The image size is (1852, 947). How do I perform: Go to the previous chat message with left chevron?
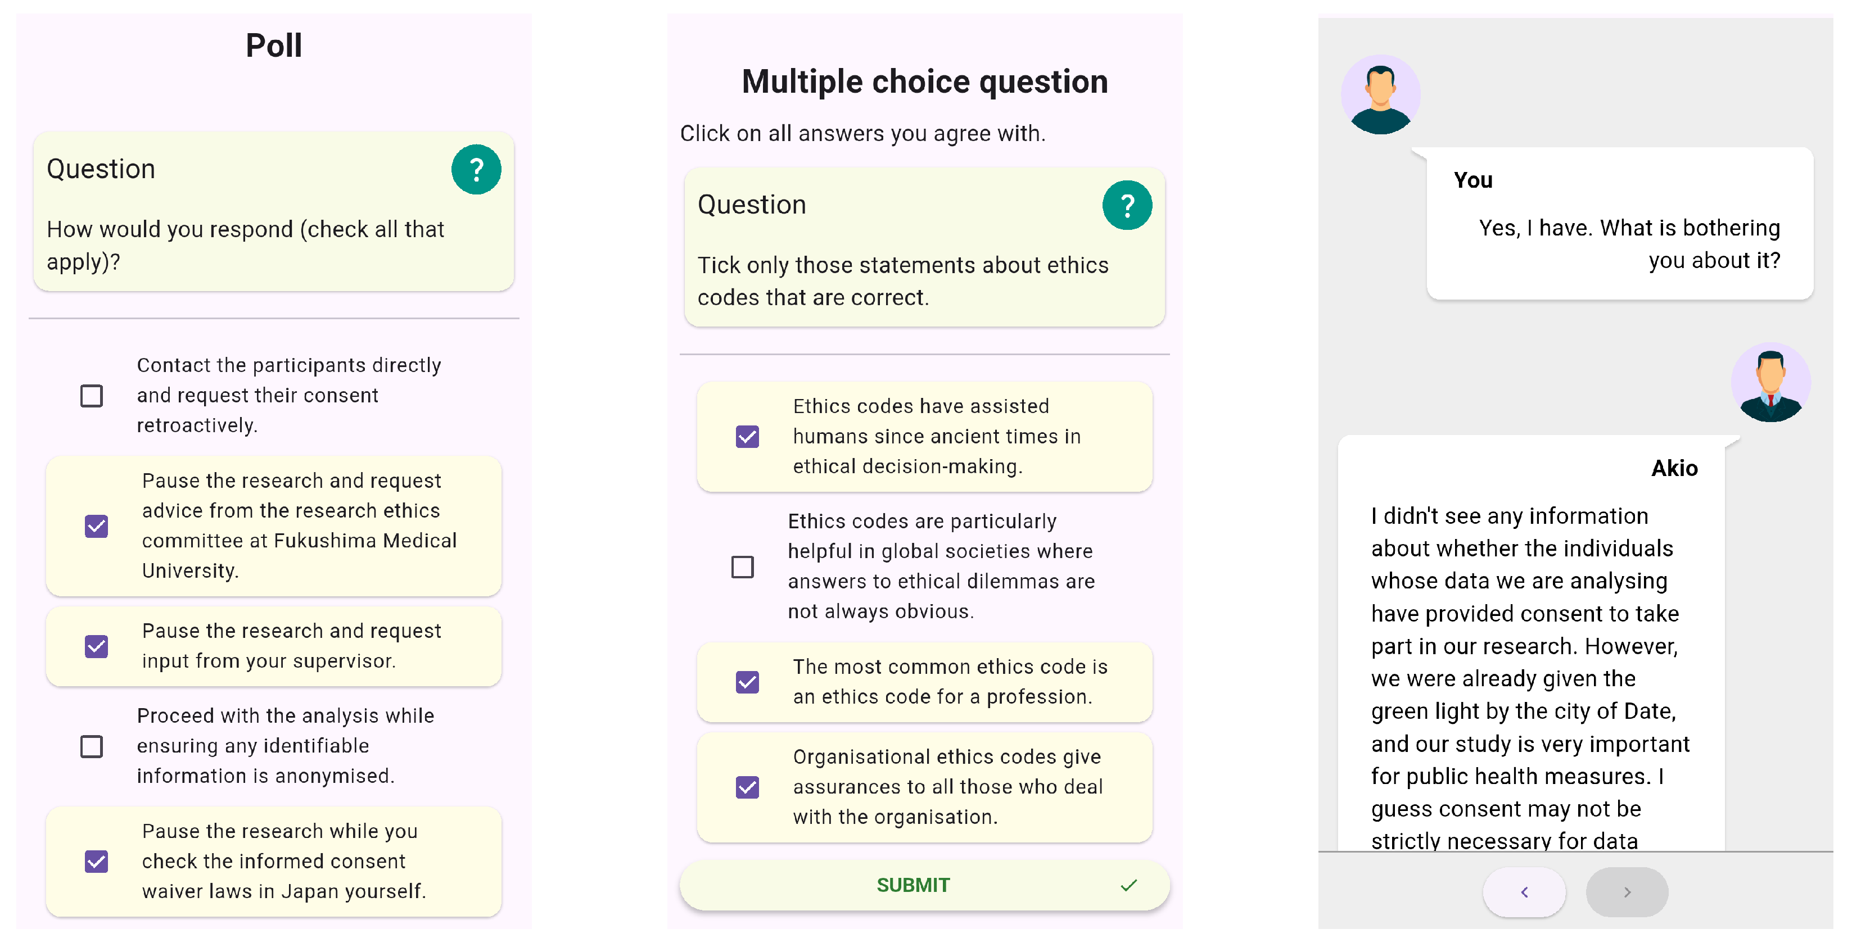pyautogui.click(x=1524, y=892)
